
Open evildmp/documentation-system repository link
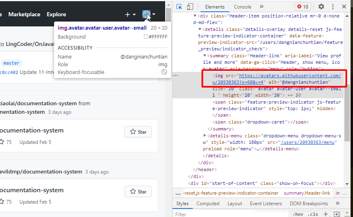(x=41, y=172)
